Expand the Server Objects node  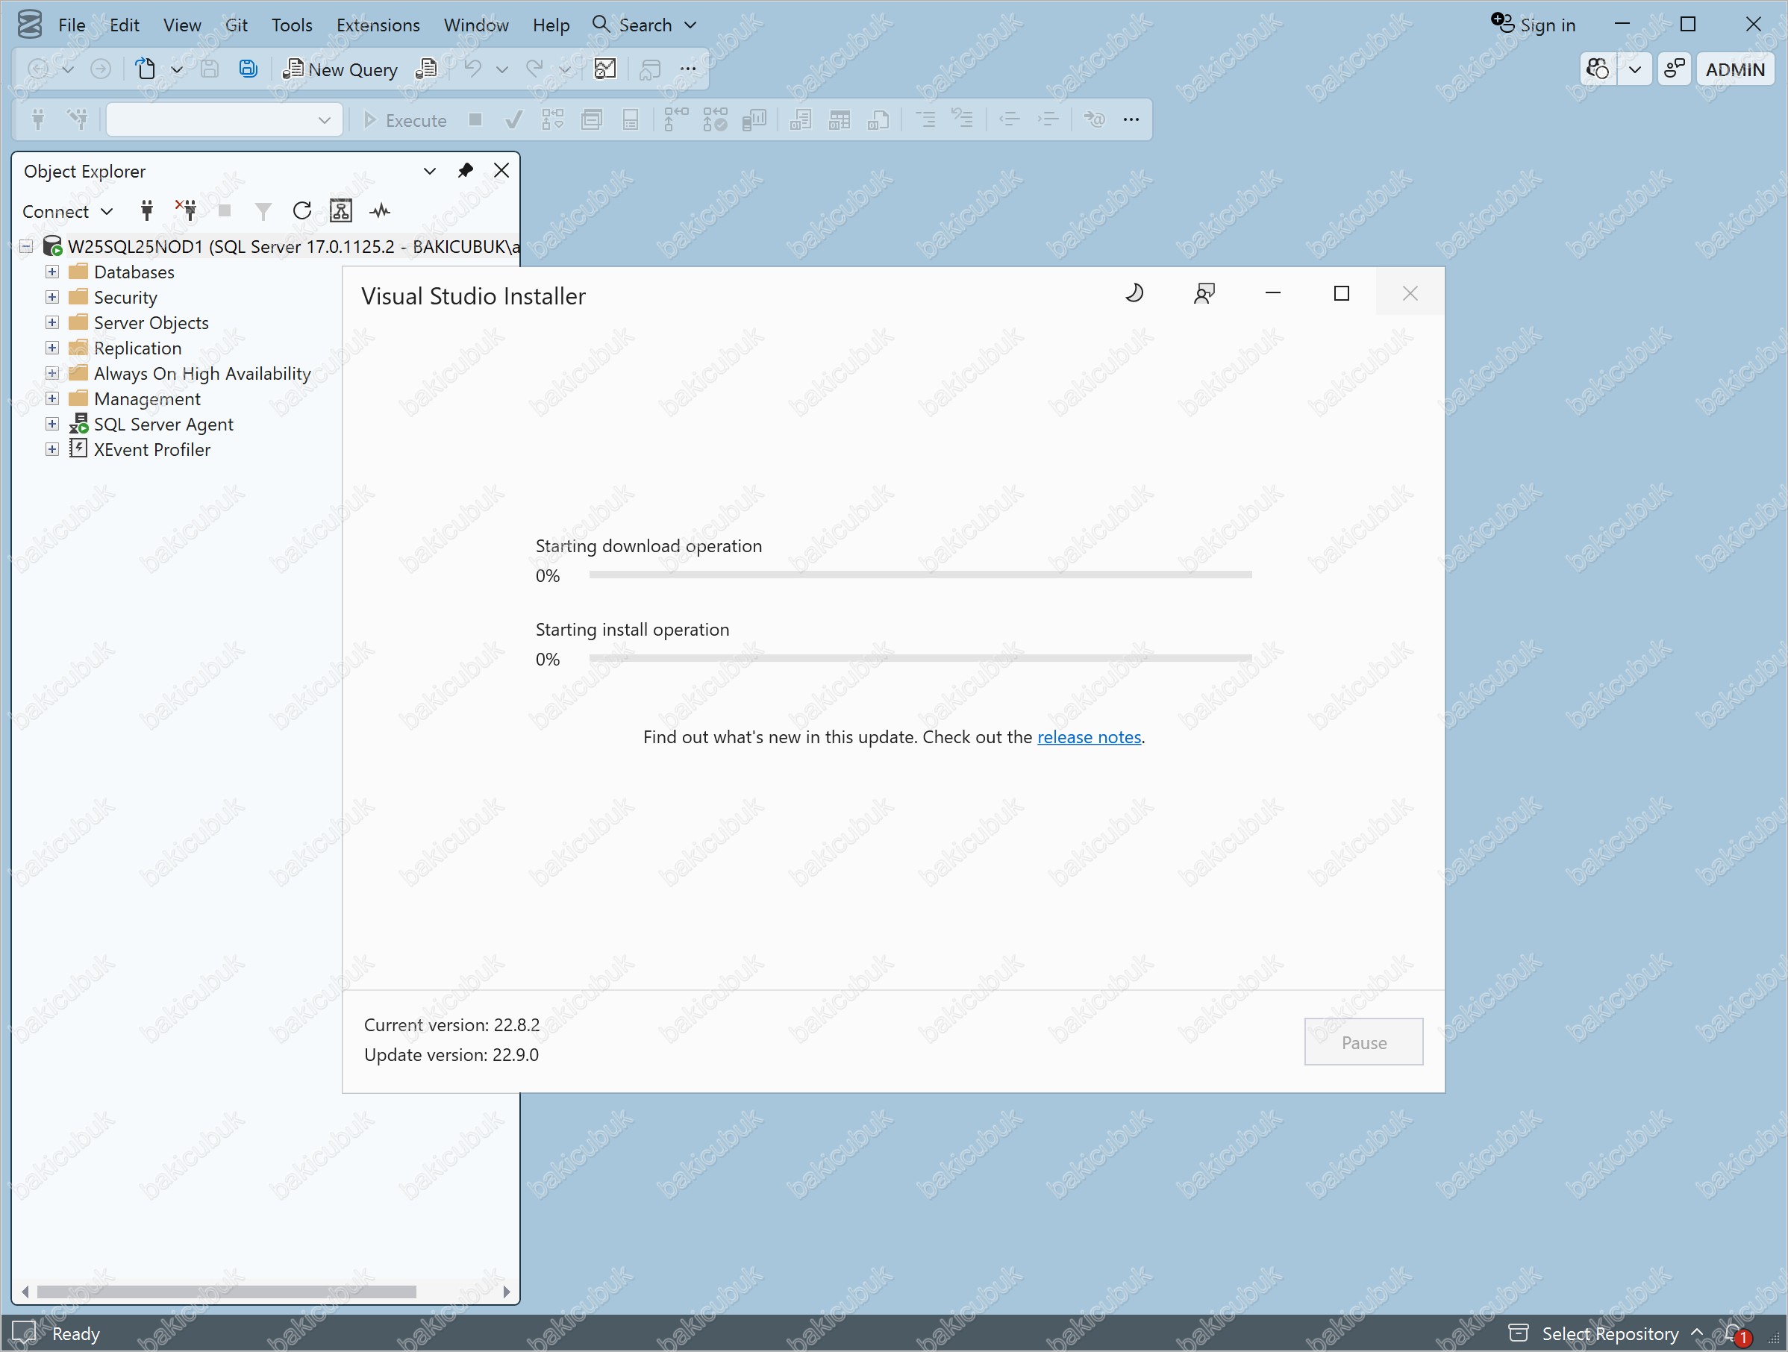click(51, 322)
